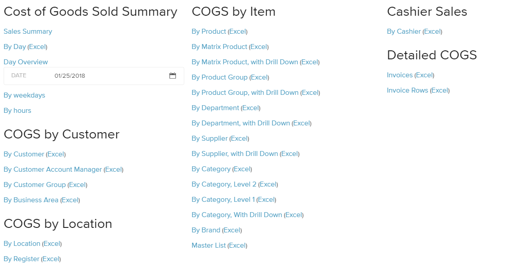Open the calendar date picker icon
Screen dimensions: 506x267
[173, 76]
